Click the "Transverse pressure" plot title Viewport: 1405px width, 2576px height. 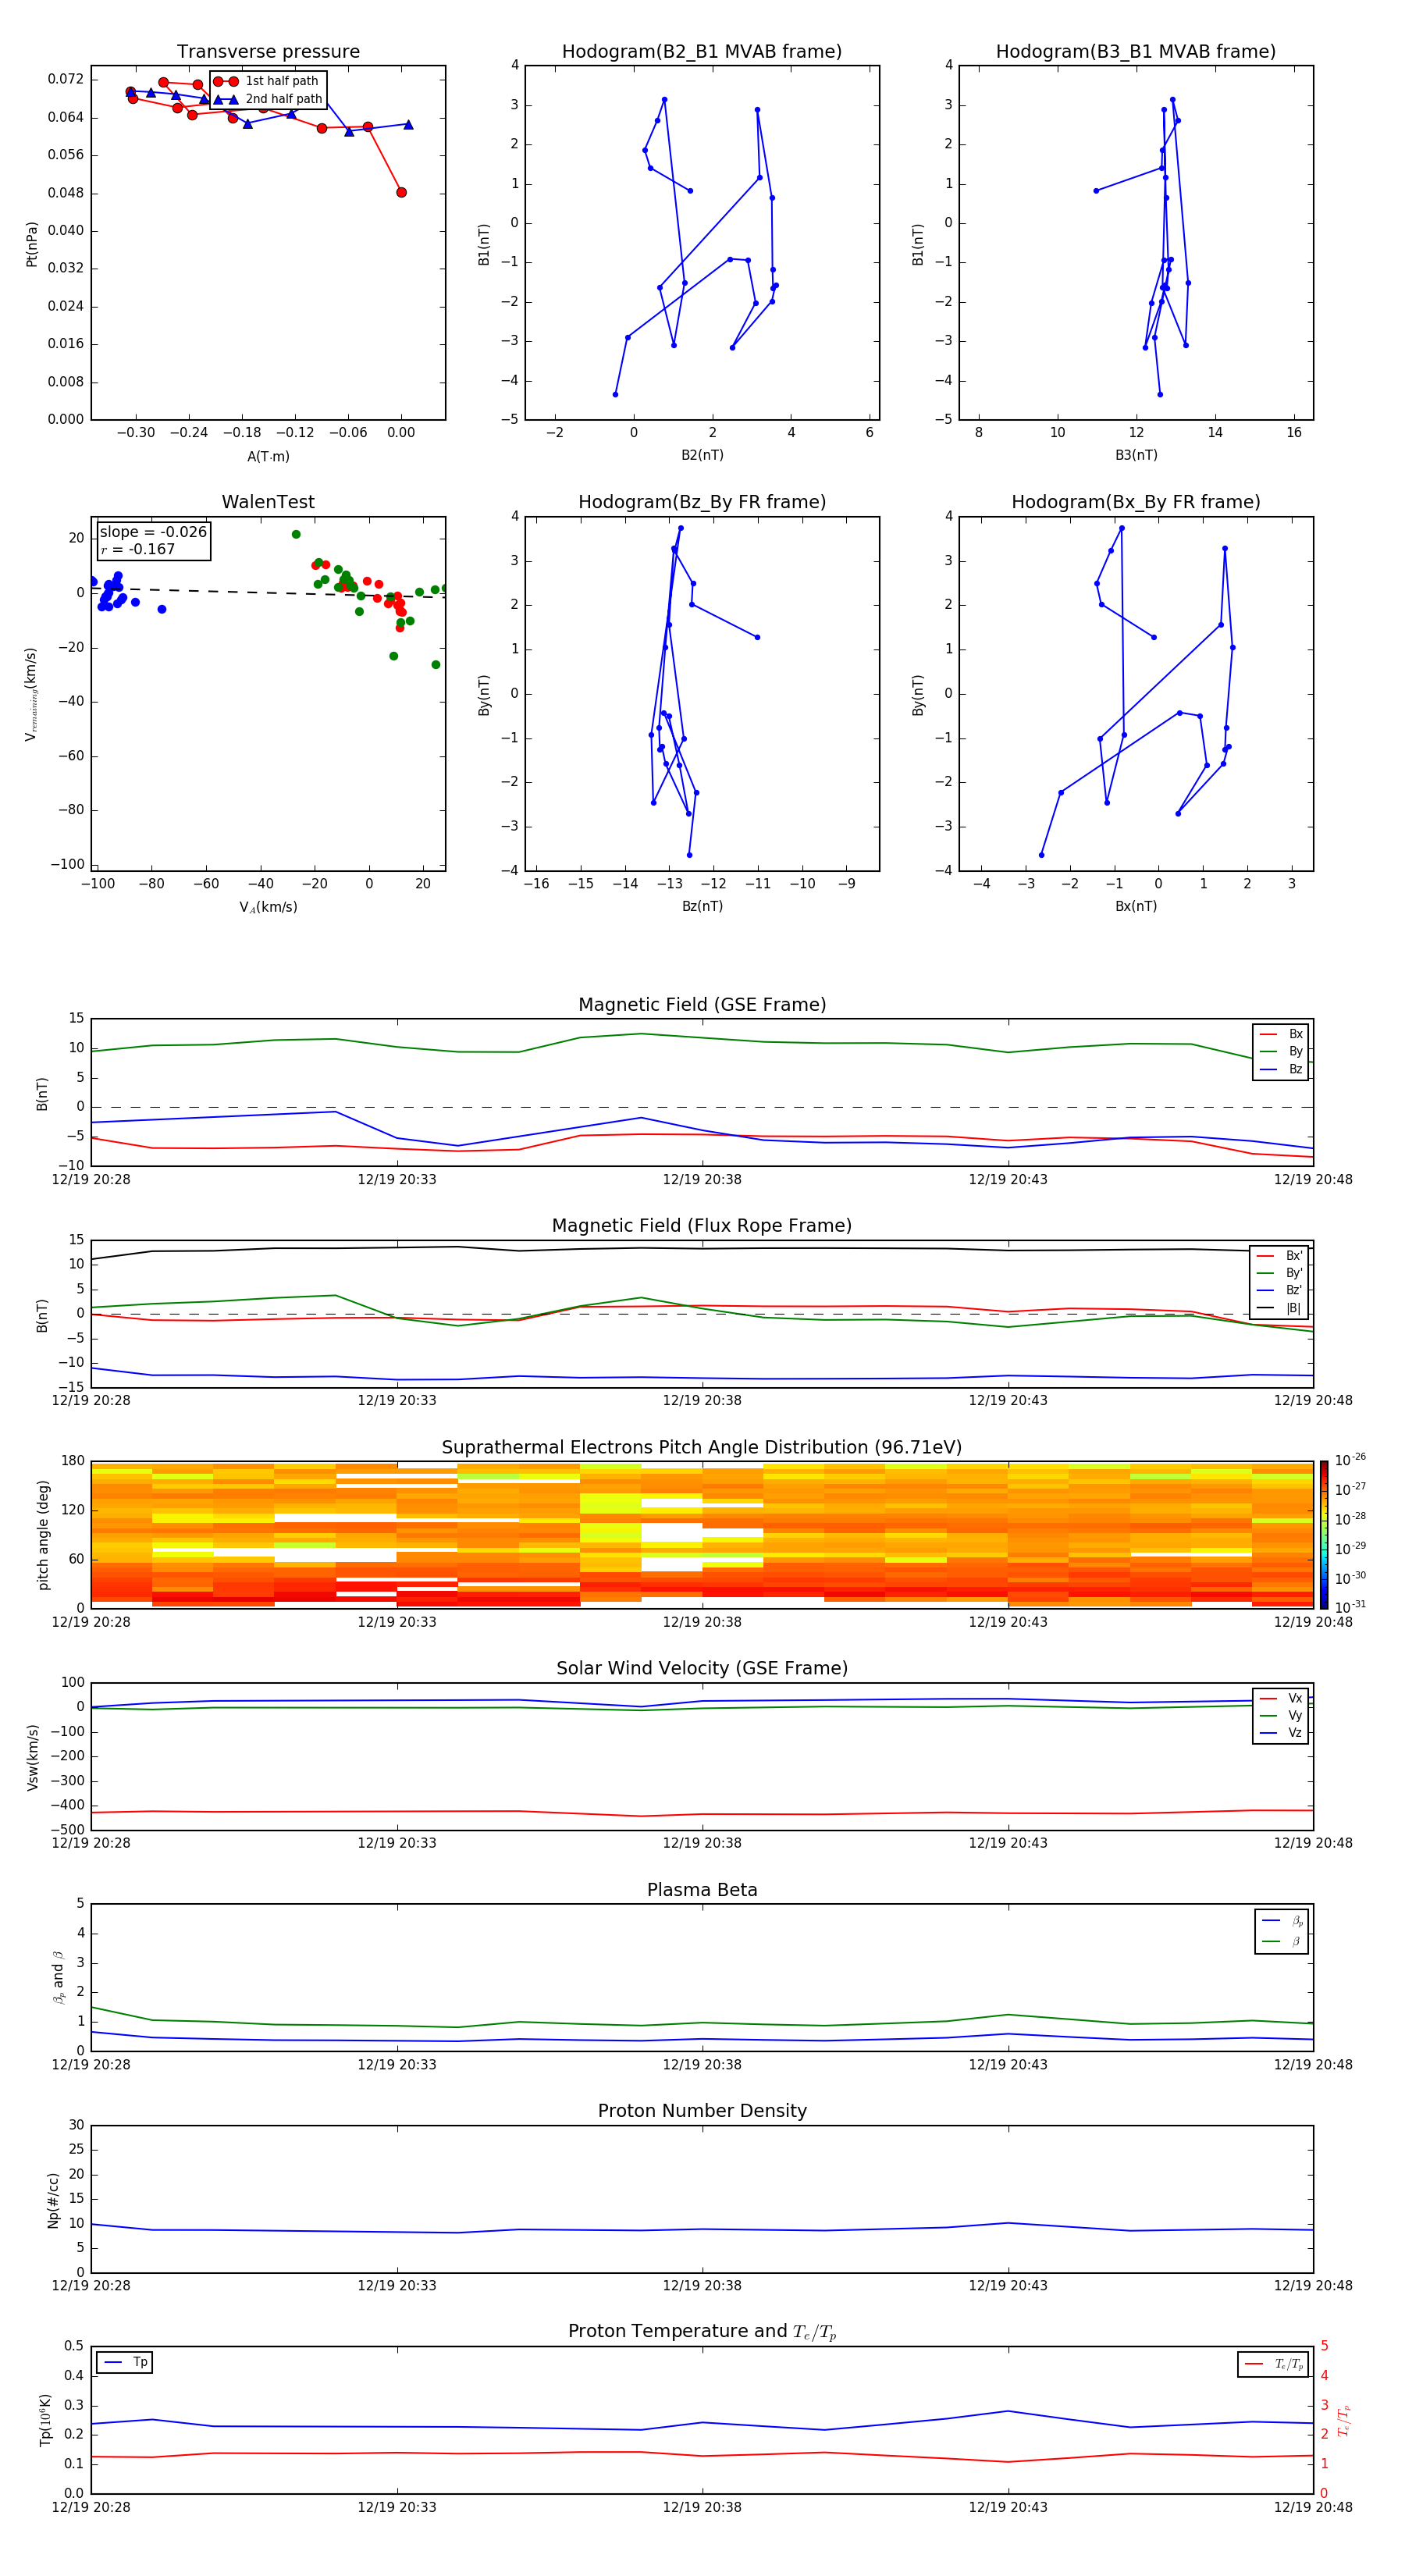coord(268,52)
